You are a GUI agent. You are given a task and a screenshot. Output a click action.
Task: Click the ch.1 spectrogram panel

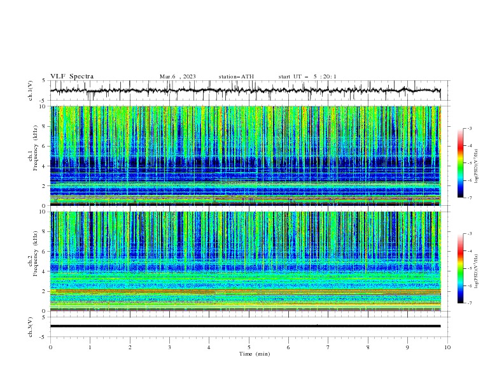point(245,155)
